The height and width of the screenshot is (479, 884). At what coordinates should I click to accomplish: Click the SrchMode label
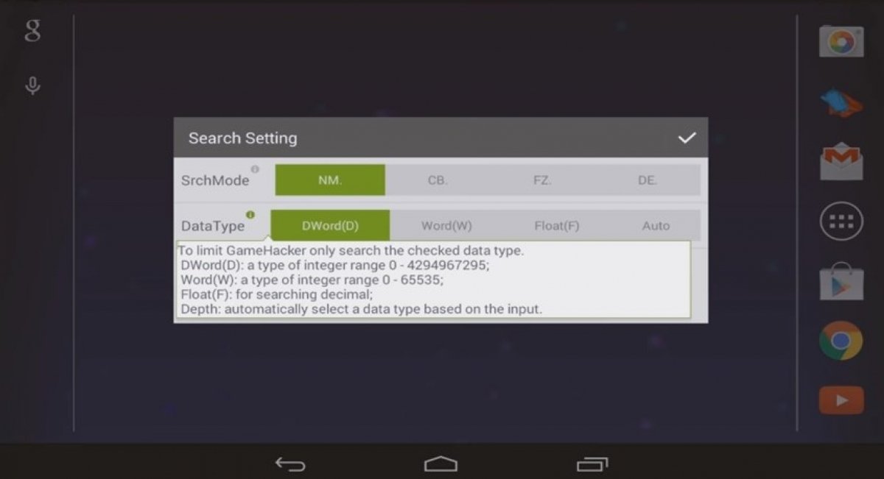tap(215, 180)
